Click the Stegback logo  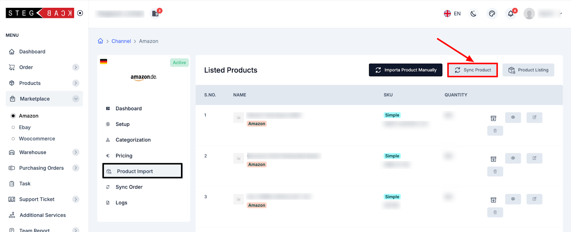(x=40, y=13)
